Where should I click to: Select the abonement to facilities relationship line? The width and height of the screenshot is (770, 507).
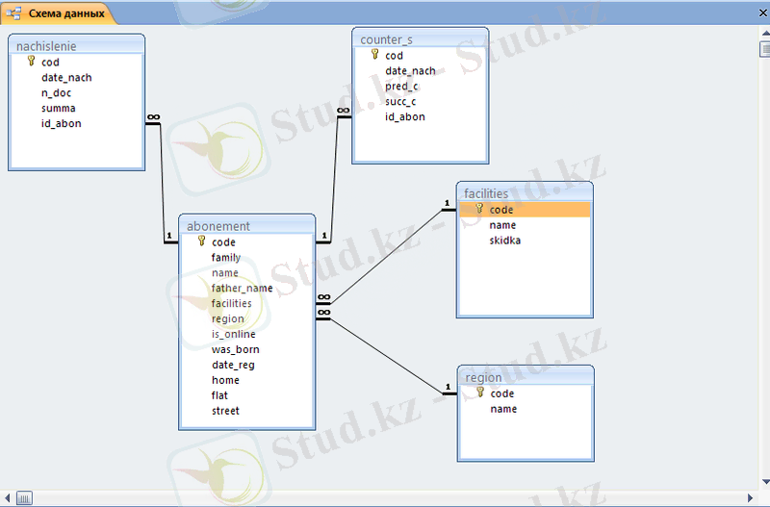click(387, 257)
